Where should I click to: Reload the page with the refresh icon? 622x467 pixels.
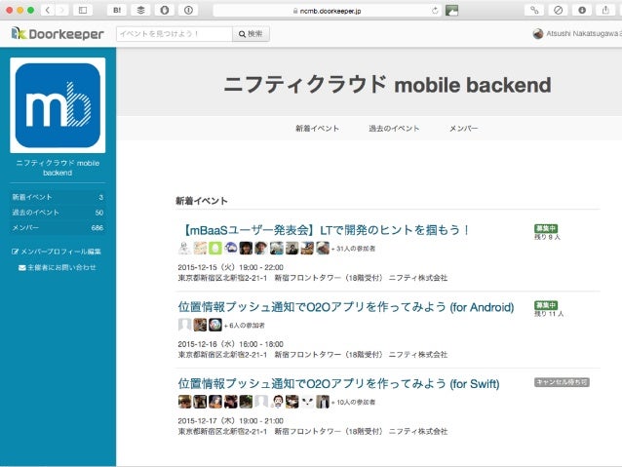(x=435, y=11)
